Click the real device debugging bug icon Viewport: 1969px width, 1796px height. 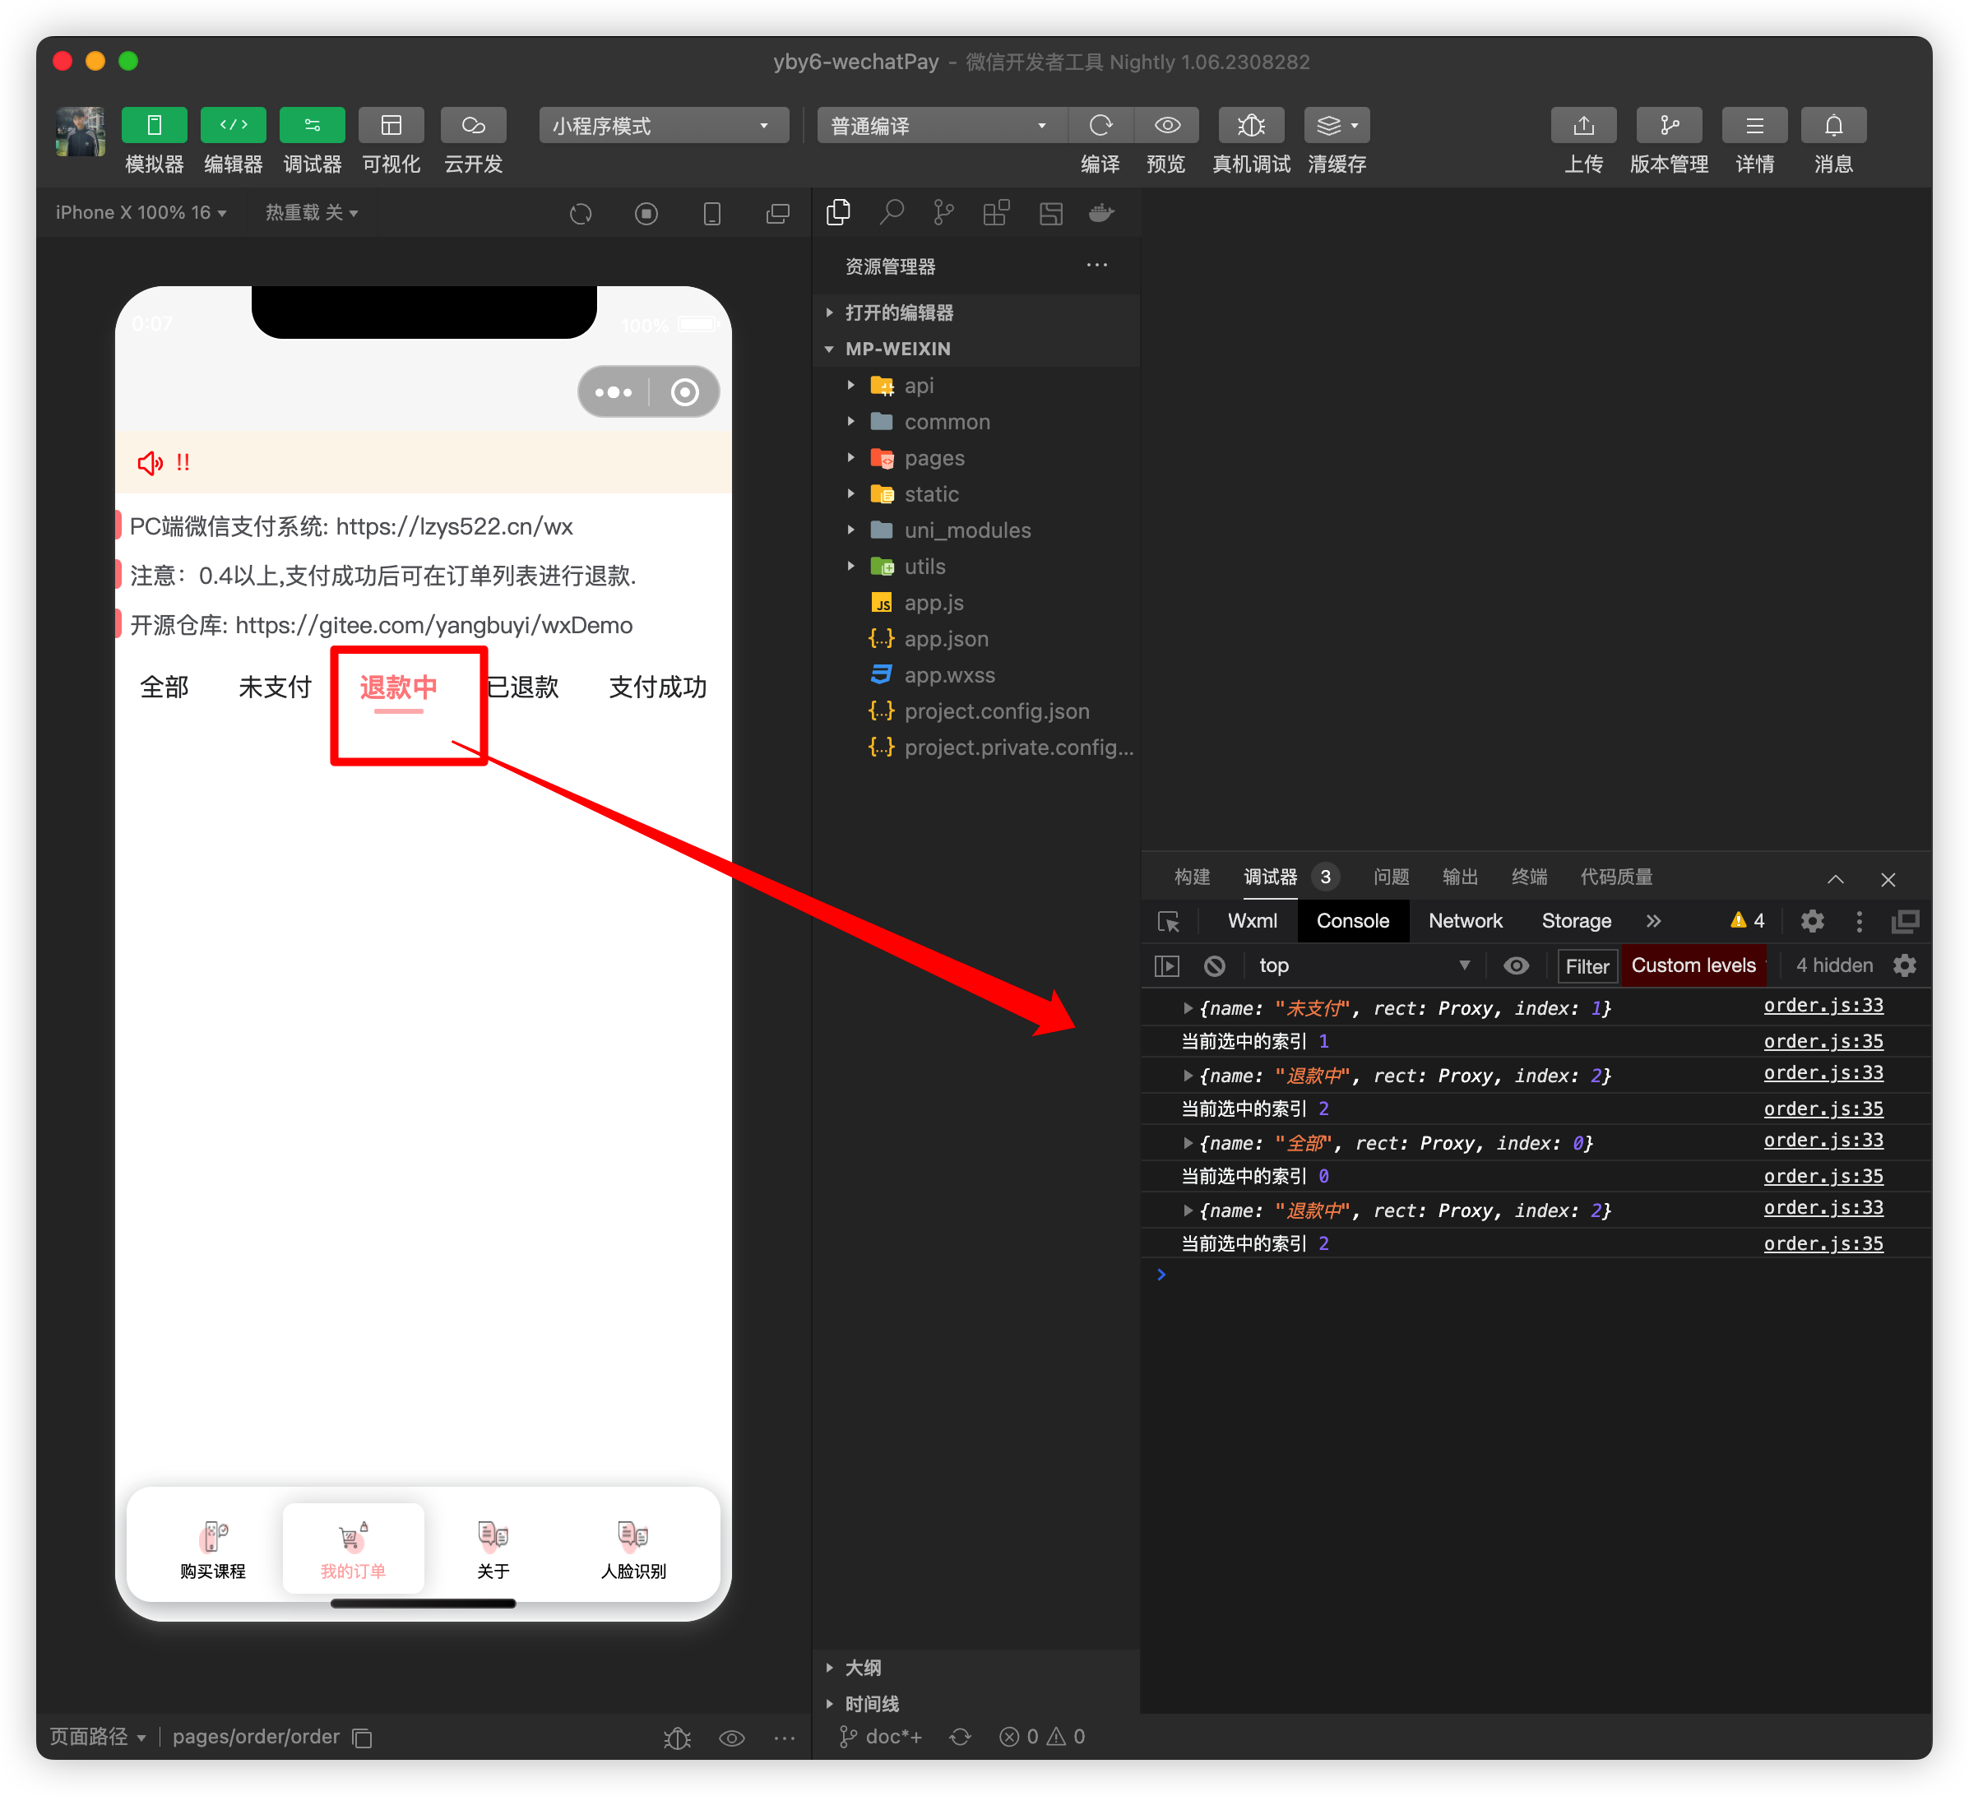(1251, 125)
